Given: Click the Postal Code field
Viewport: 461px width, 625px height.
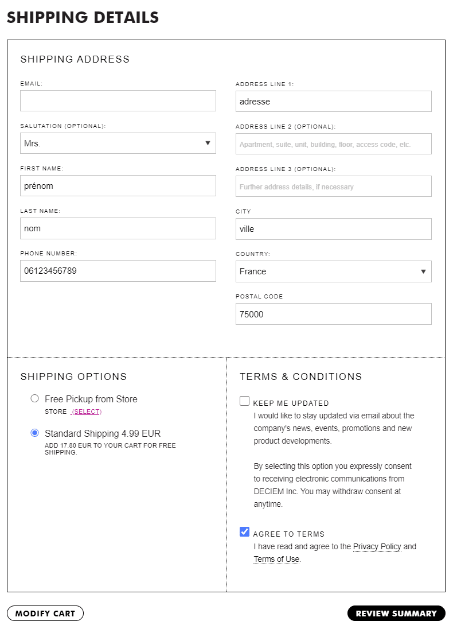Looking at the screenshot, I should point(333,314).
